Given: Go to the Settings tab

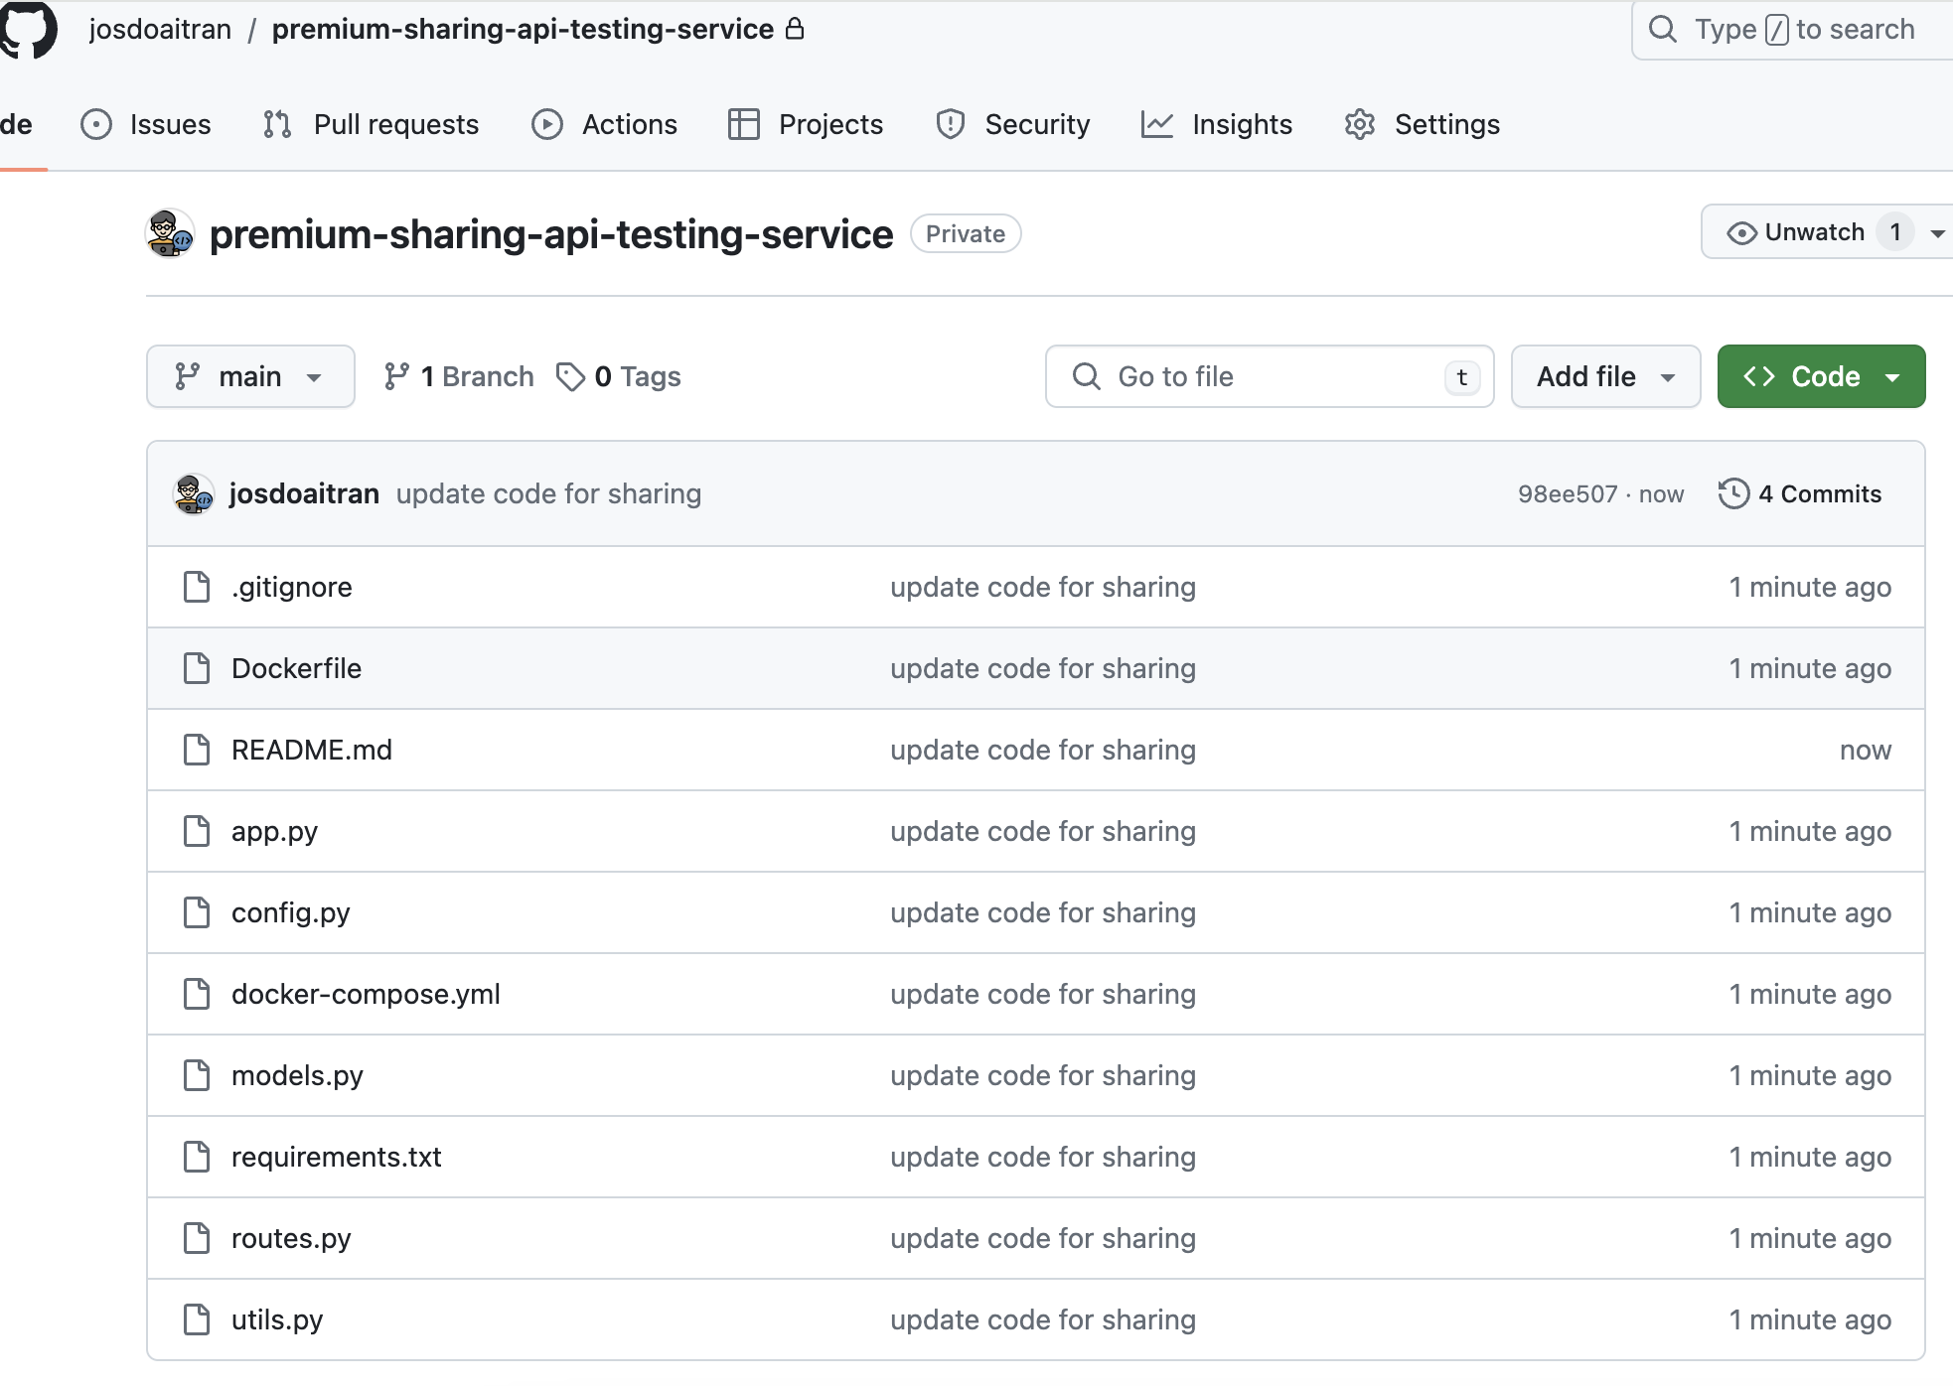Looking at the screenshot, I should coord(1422,124).
